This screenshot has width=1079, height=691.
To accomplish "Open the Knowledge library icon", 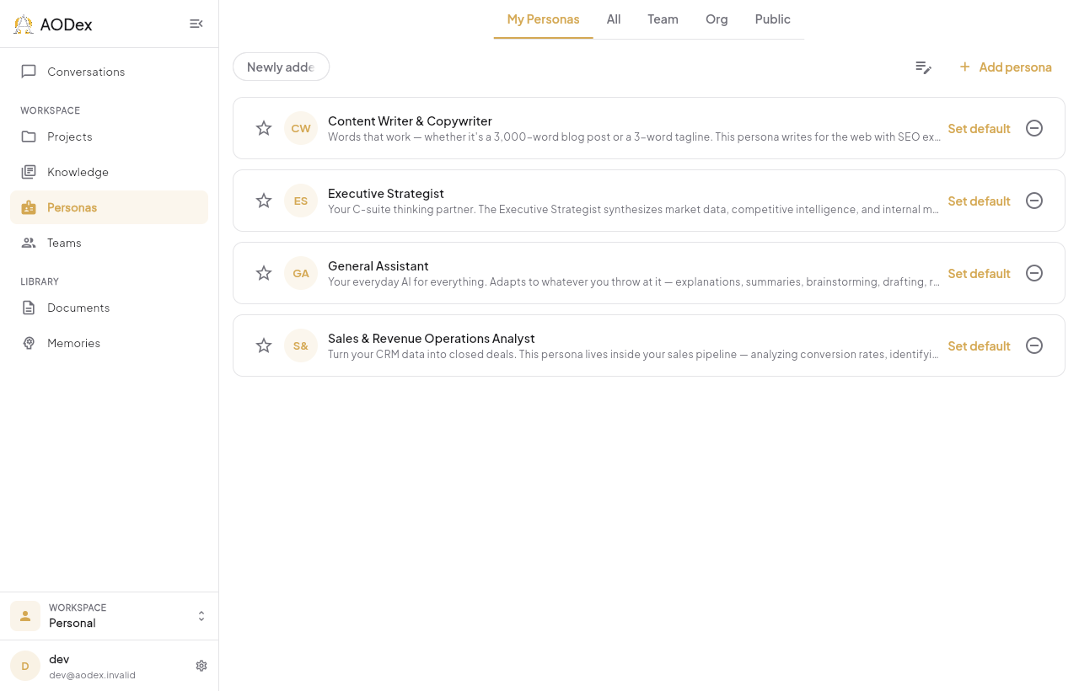I will point(29,172).
